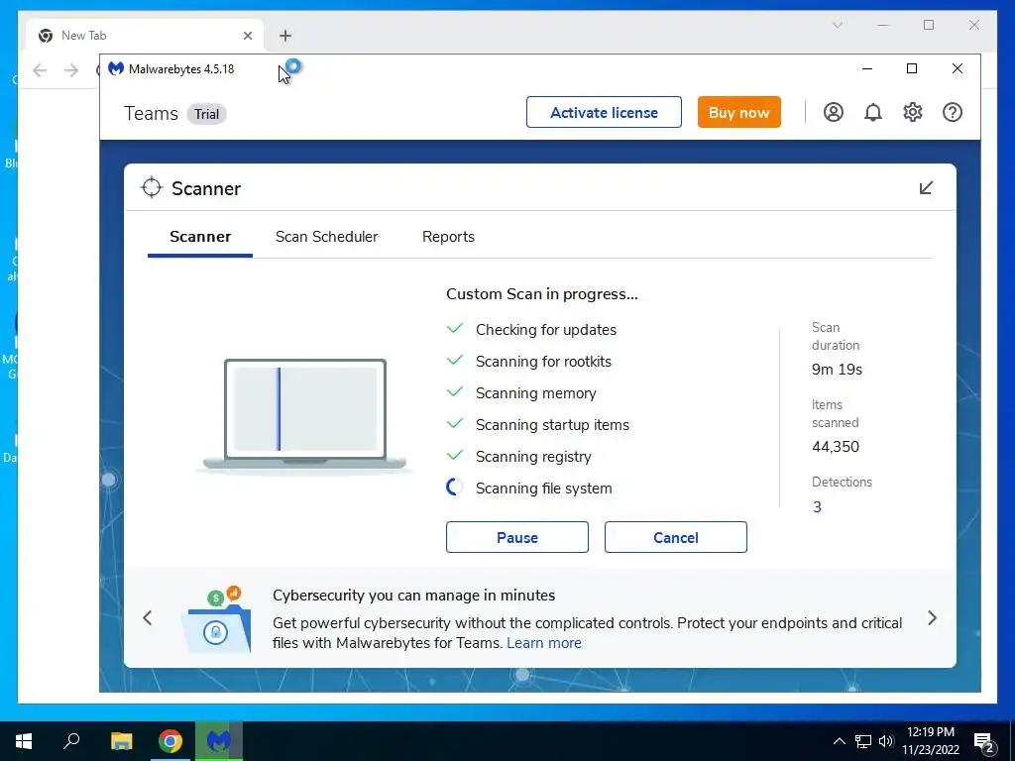The height and width of the screenshot is (761, 1015).
Task: Select the New Tab Chrome tab
Action: (x=145, y=36)
